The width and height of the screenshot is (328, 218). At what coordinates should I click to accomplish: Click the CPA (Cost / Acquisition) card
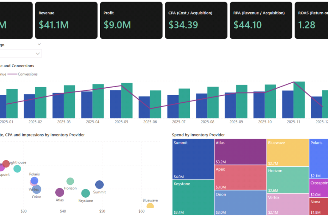pos(196,20)
